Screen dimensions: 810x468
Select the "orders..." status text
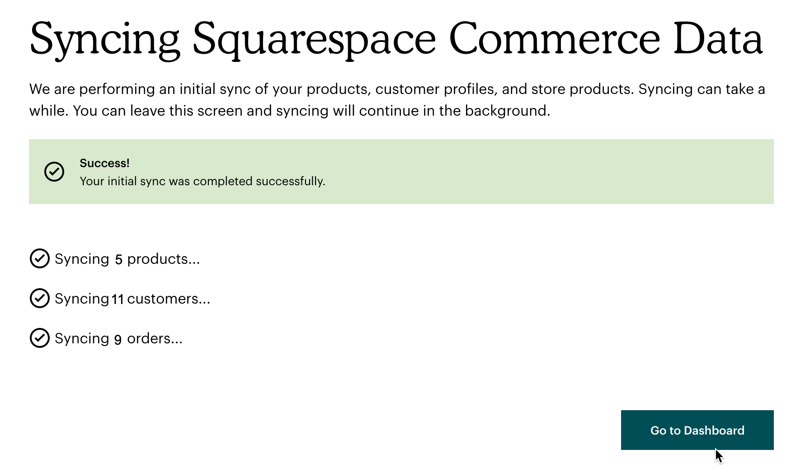pyautogui.click(x=155, y=338)
